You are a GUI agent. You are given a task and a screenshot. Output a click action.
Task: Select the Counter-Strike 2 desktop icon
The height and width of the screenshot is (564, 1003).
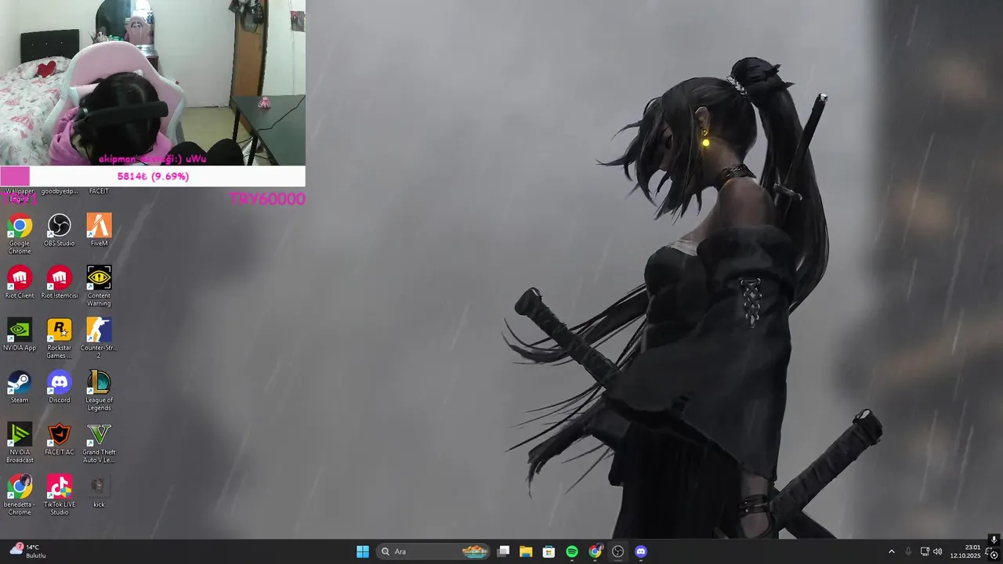[99, 338]
